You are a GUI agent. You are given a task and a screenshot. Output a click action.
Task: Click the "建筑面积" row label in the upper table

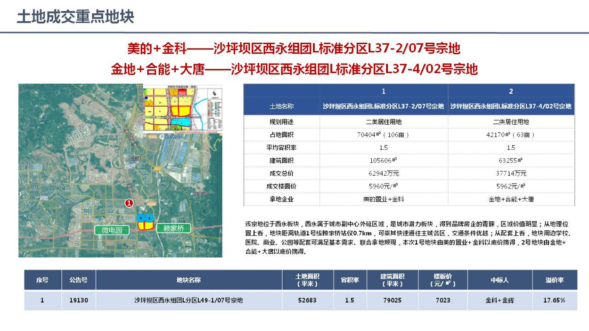(282, 161)
